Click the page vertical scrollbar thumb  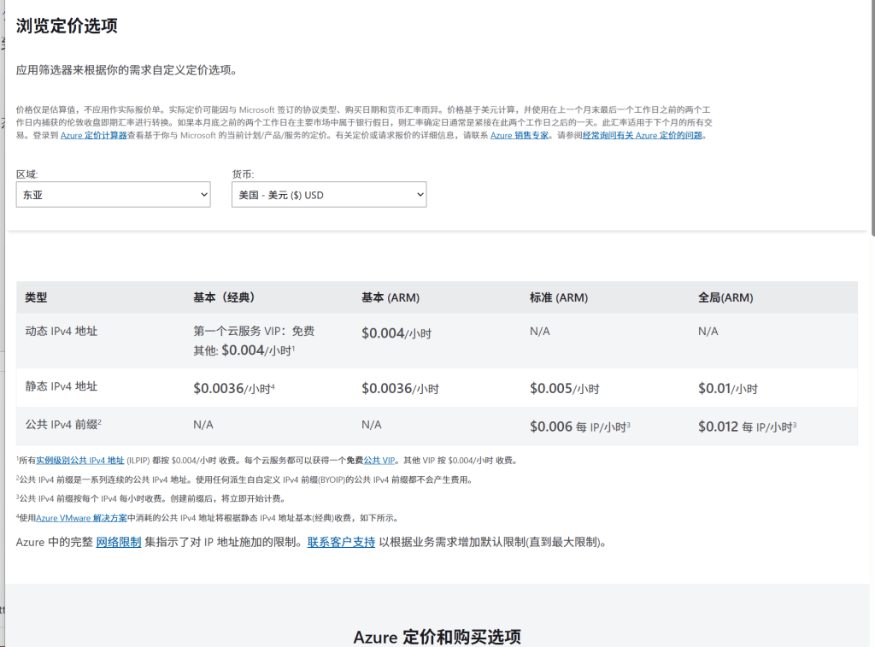872,117
